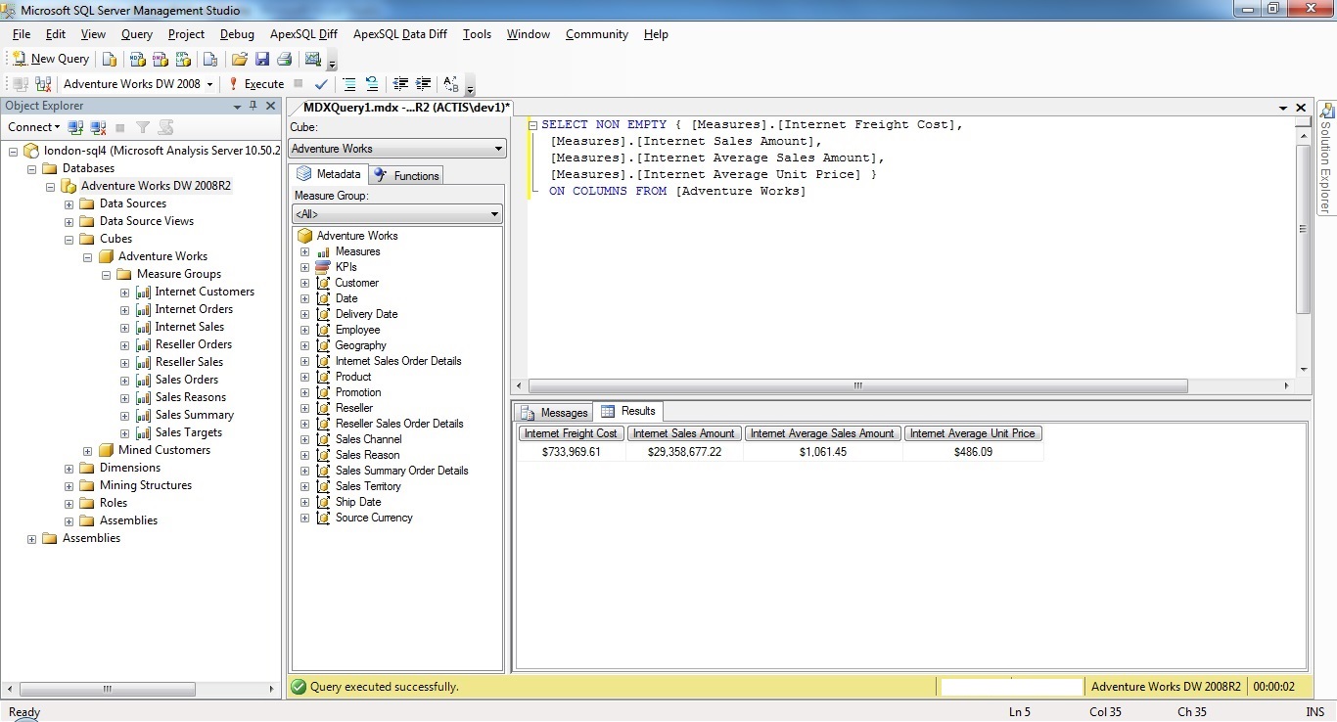
Task: Click the Parse checkmark icon
Action: pyautogui.click(x=321, y=84)
